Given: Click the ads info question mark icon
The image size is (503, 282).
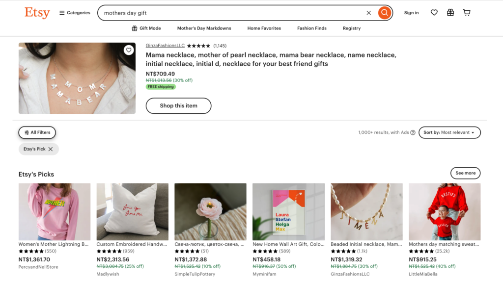Looking at the screenshot, I should click(x=413, y=132).
